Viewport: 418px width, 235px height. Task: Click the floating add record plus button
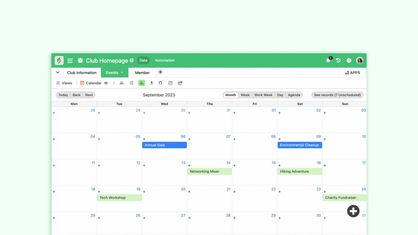[x=353, y=211]
